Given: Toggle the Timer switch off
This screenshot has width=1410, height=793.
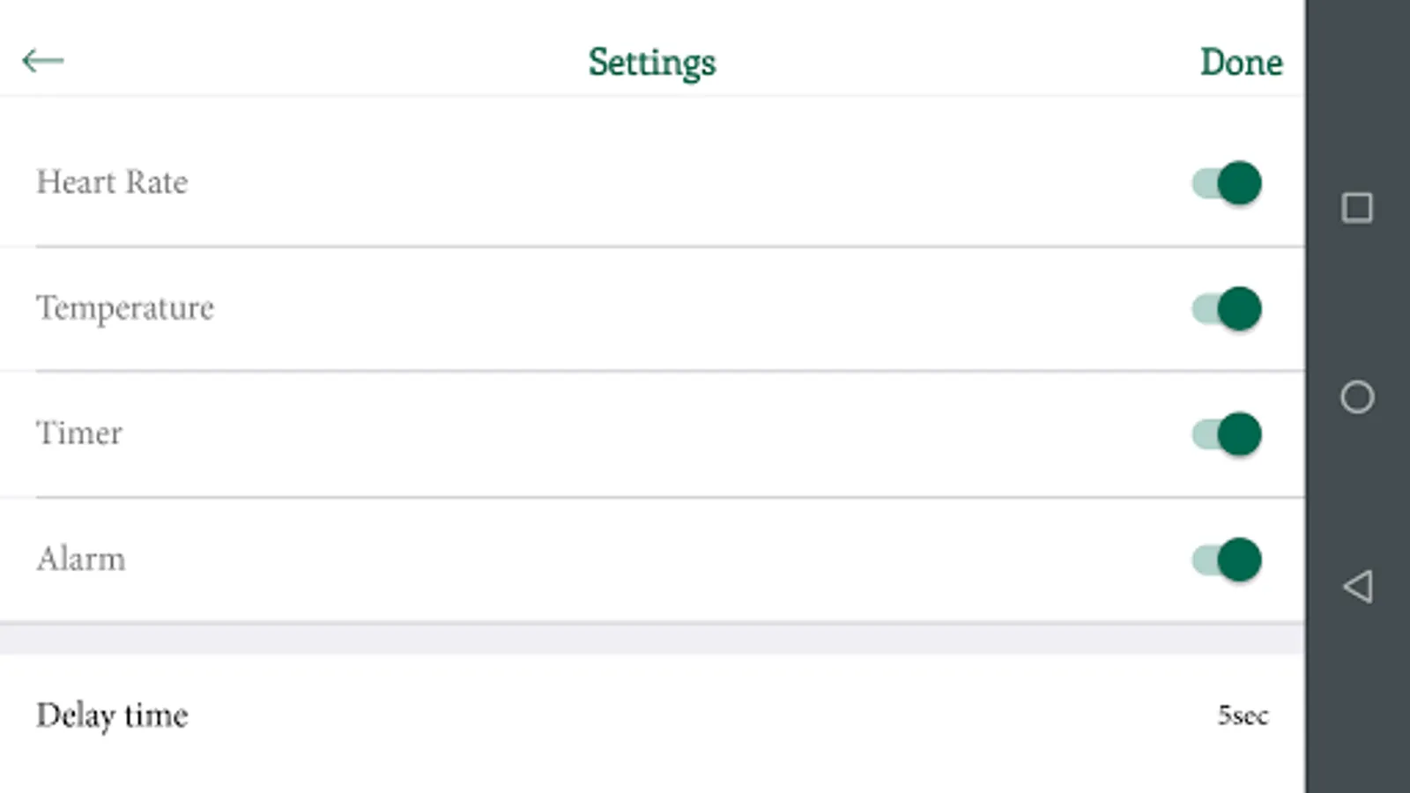Looking at the screenshot, I should 1228,434.
